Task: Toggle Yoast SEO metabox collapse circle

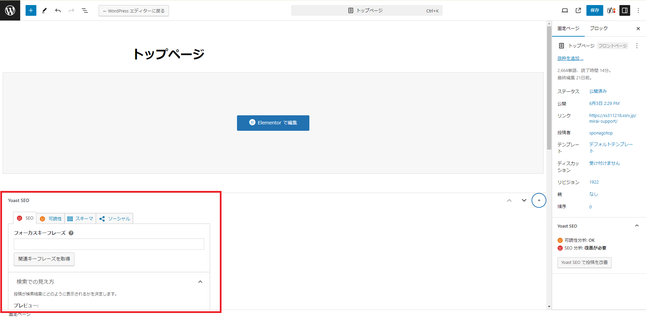Action: (x=539, y=200)
